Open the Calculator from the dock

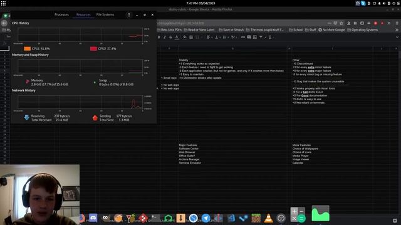[x=298, y=214]
